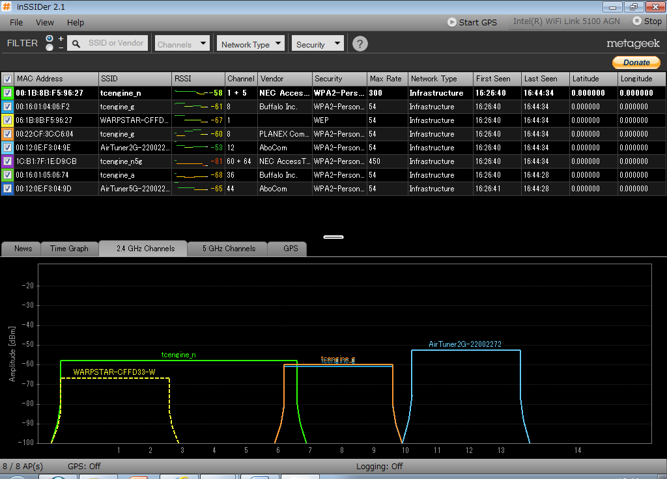This screenshot has width=667, height=479.
Task: Sort by the Channel column header
Action: [x=241, y=79]
